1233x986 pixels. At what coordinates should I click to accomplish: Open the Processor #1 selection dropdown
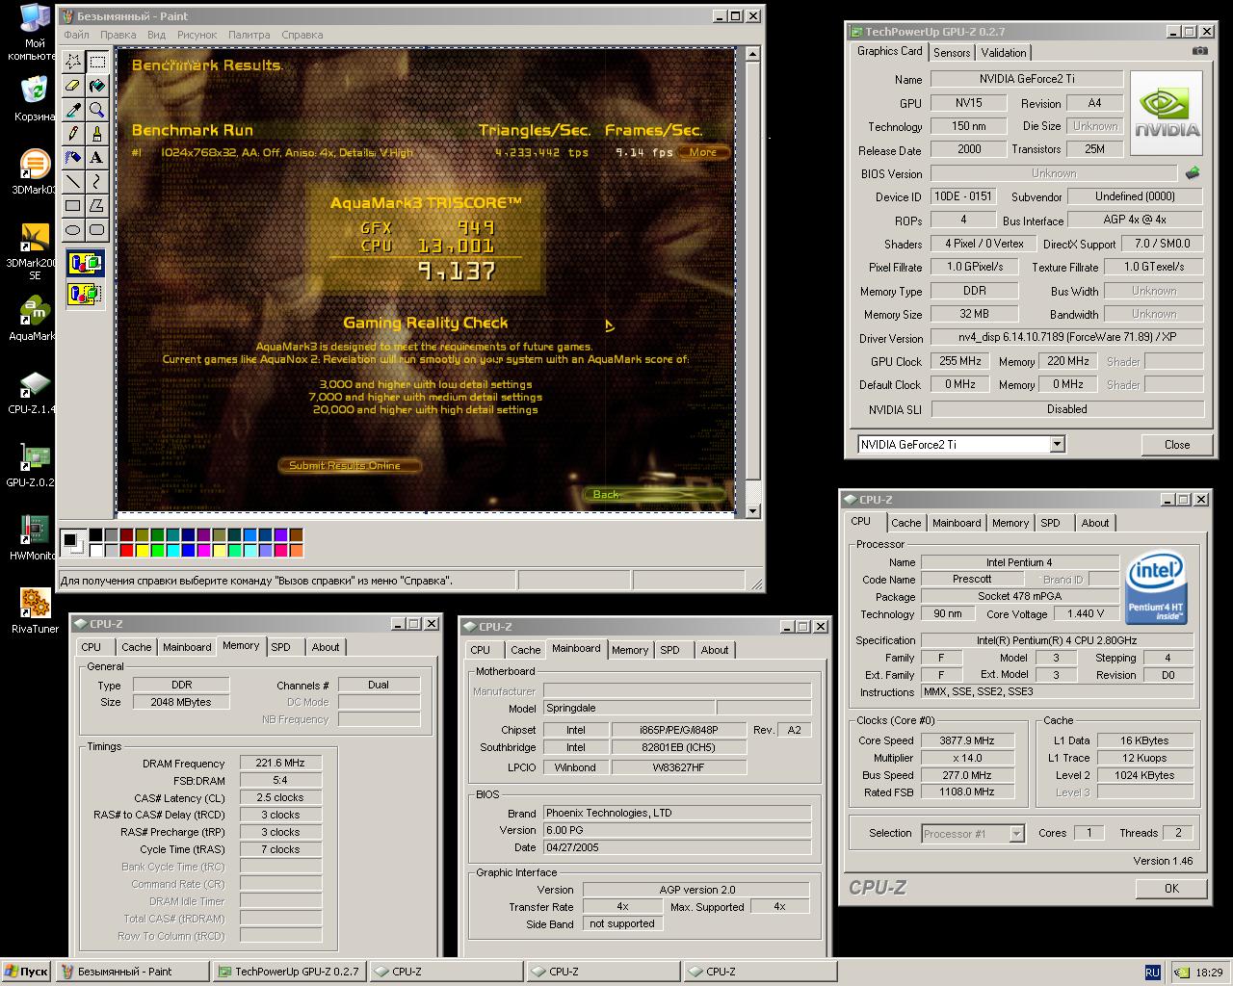[1016, 834]
